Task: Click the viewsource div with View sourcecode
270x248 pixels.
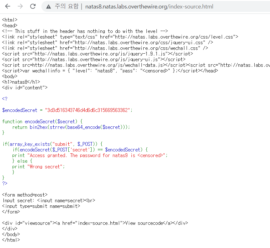Action: coord(95,223)
